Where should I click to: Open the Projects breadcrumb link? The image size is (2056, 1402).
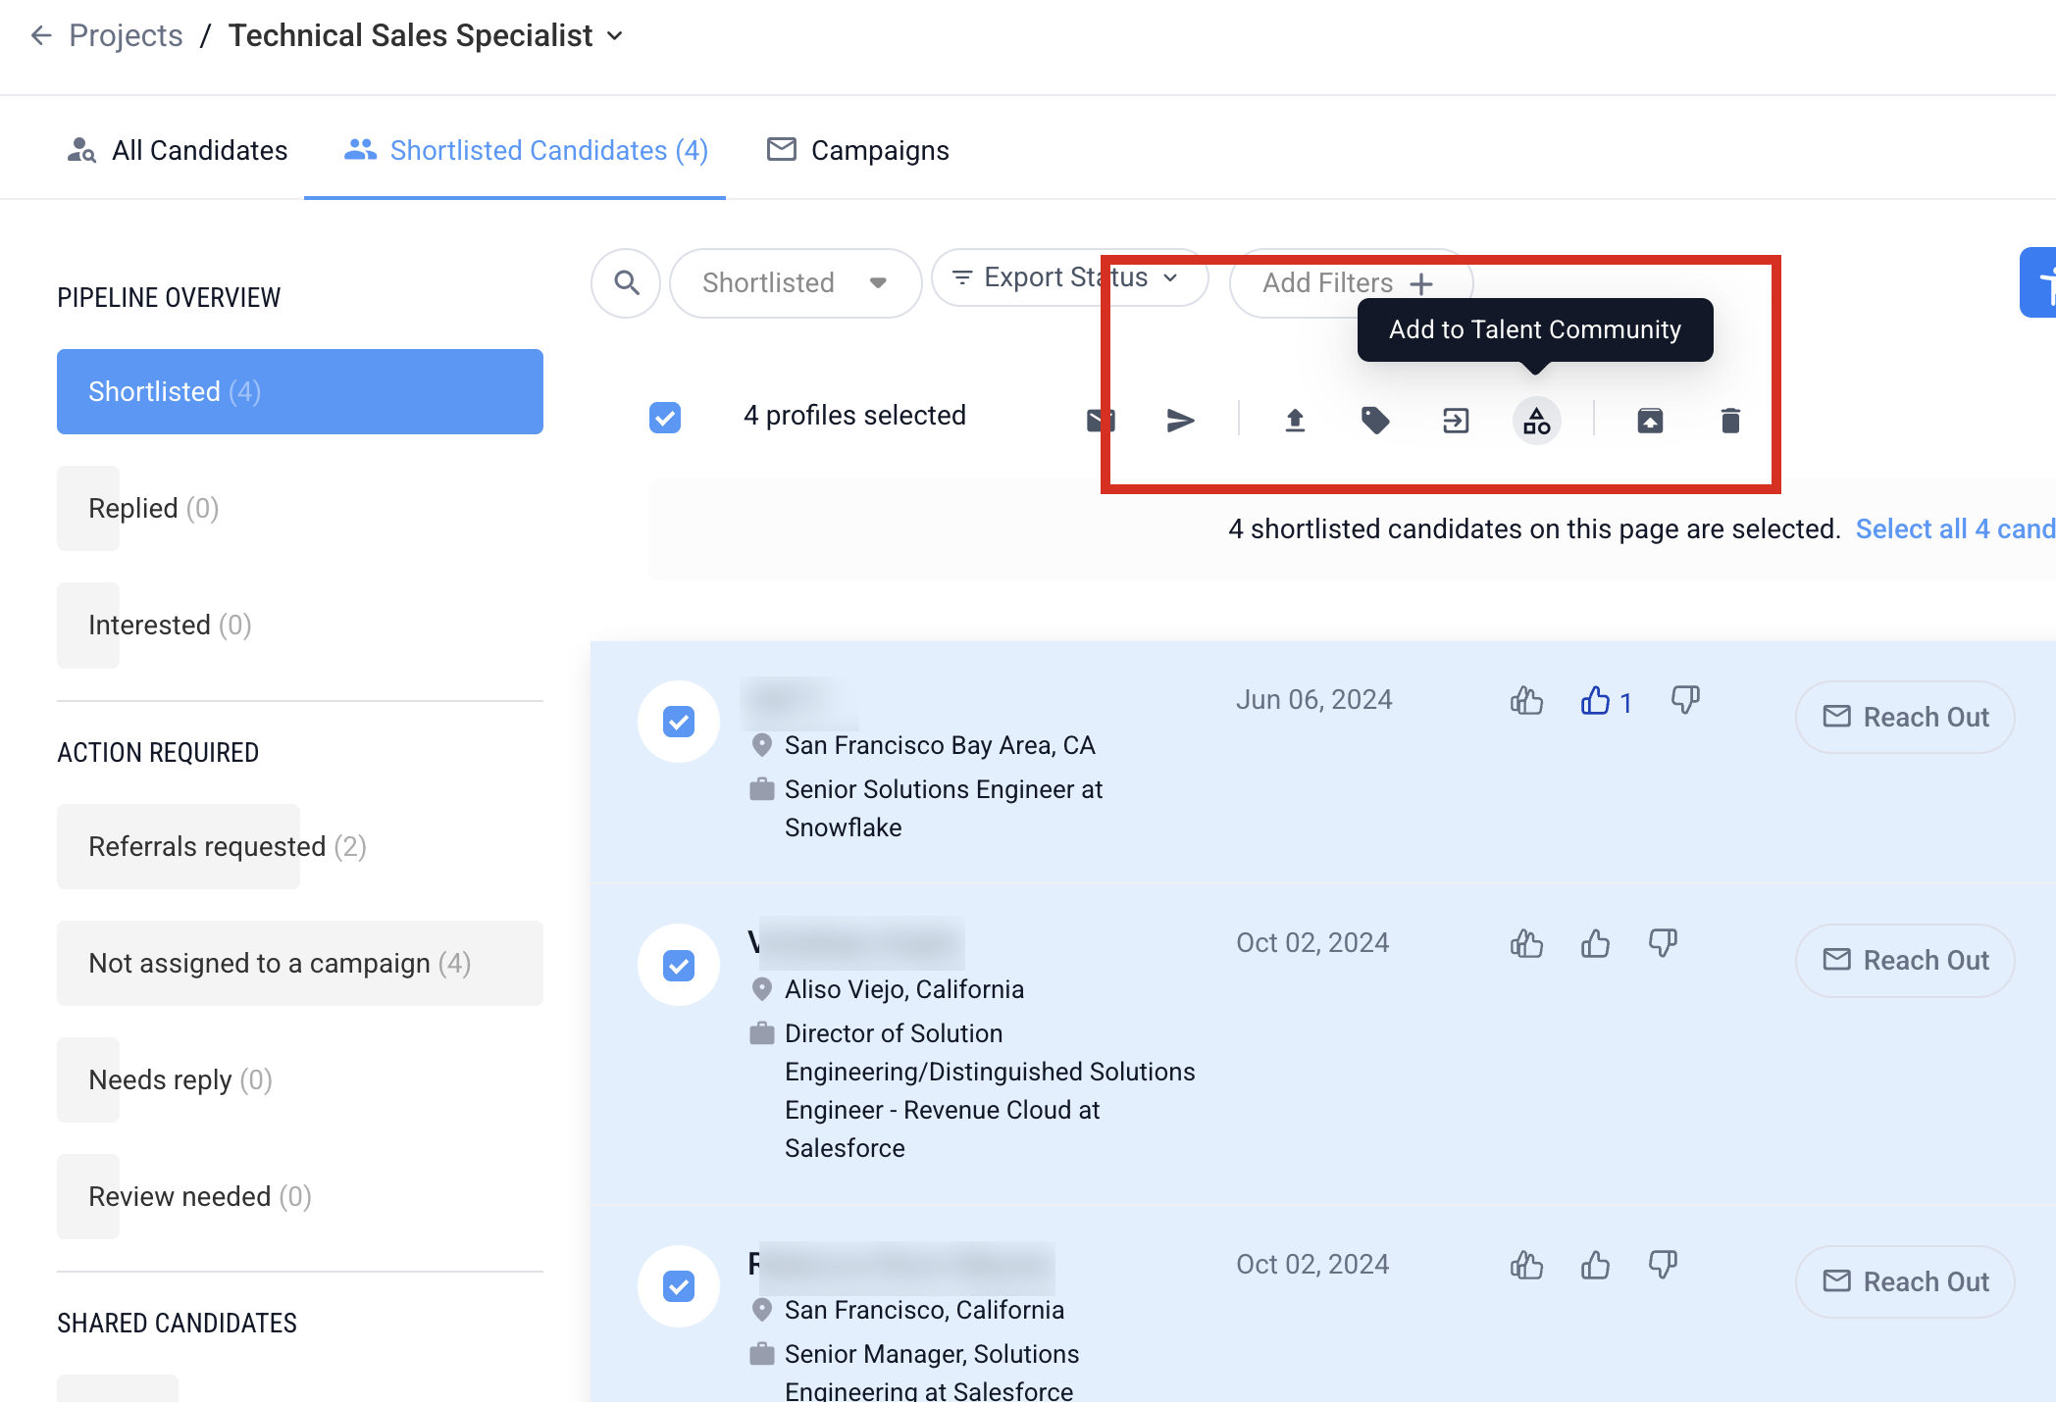126,36
